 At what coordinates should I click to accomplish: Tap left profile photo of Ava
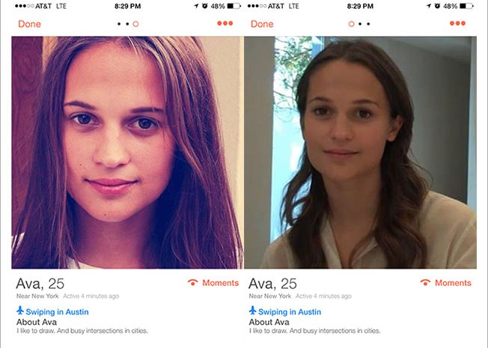point(127,153)
